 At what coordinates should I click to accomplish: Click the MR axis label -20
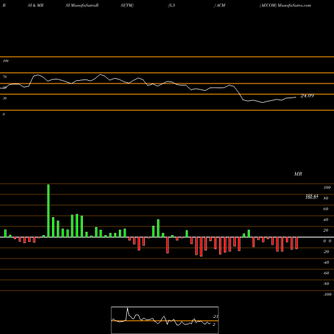click(x=326, y=252)
